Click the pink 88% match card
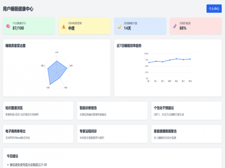Image resolution: width=225 pixels, height=168 pixels. pyautogui.click(x=196, y=26)
